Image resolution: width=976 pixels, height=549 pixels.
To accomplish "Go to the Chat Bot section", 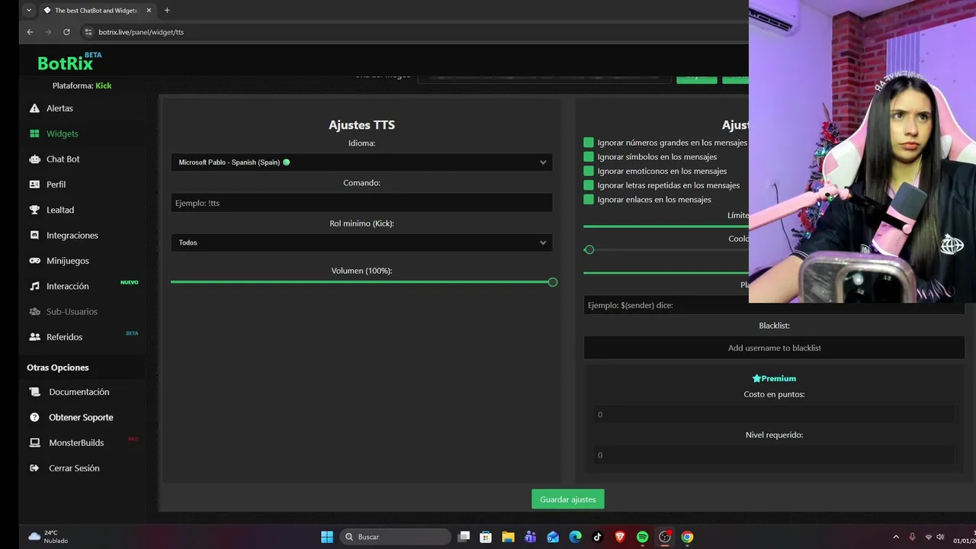I will coord(63,159).
